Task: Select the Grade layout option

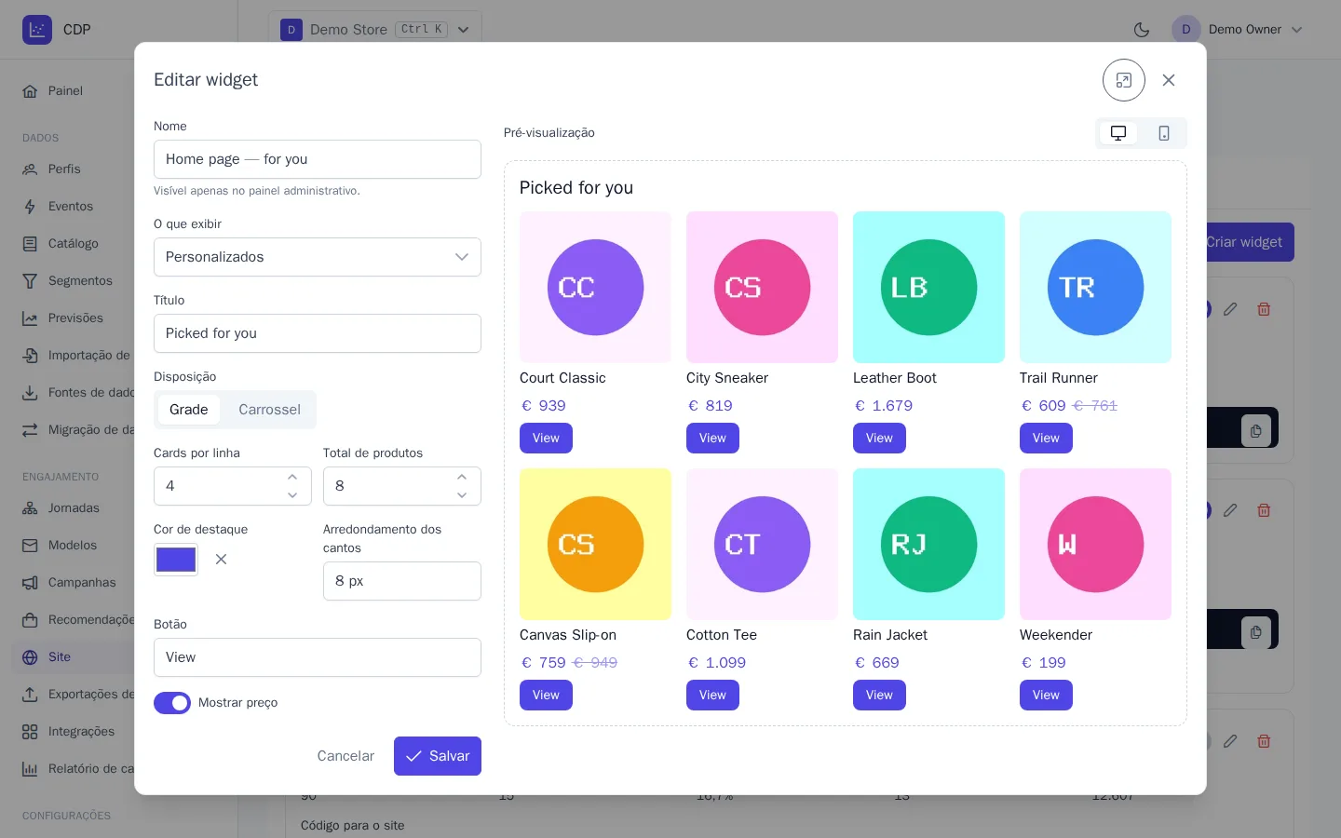Action: point(189,410)
